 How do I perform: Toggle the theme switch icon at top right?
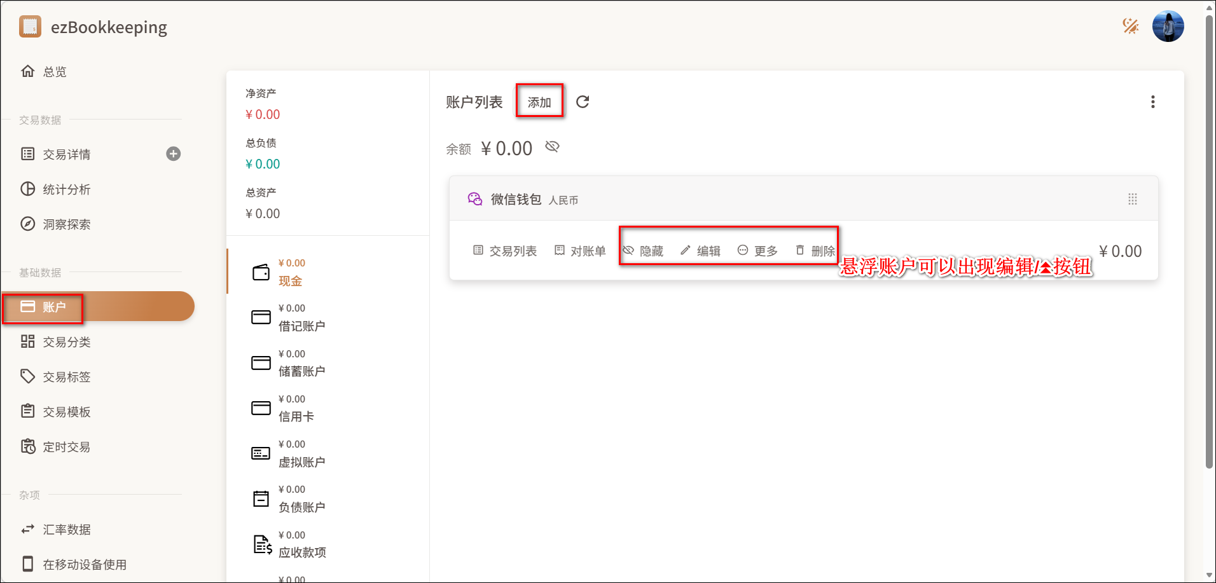1130,26
